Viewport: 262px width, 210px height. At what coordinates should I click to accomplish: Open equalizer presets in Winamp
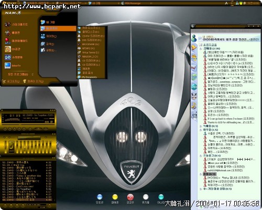pyautogui.click(x=46, y=137)
